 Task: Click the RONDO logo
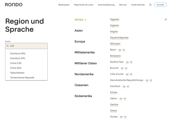point(14,5)
